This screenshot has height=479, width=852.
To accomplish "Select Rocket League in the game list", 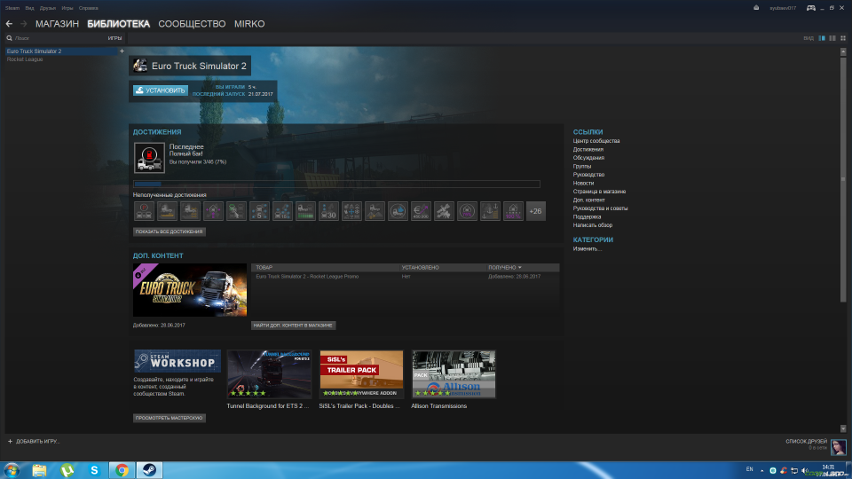I will click(25, 59).
